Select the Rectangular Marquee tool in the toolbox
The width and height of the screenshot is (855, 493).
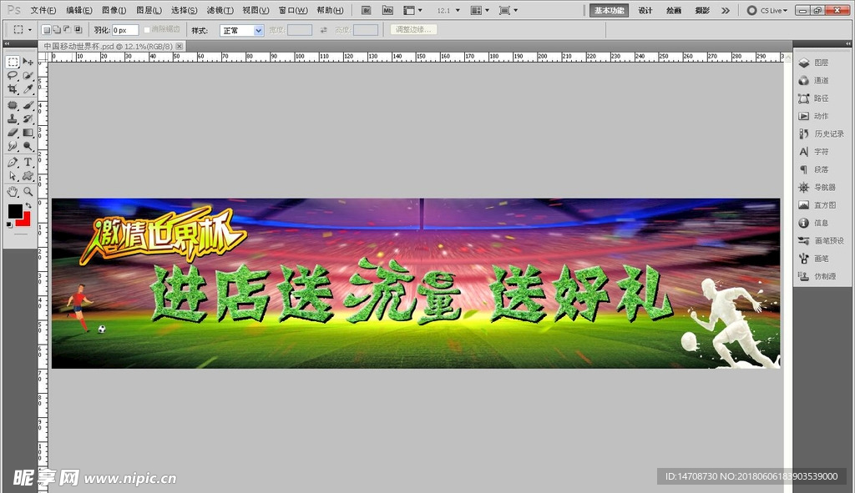point(13,62)
